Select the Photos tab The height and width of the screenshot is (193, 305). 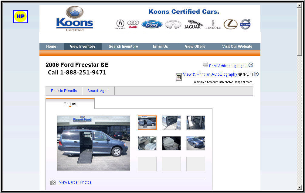[70, 104]
